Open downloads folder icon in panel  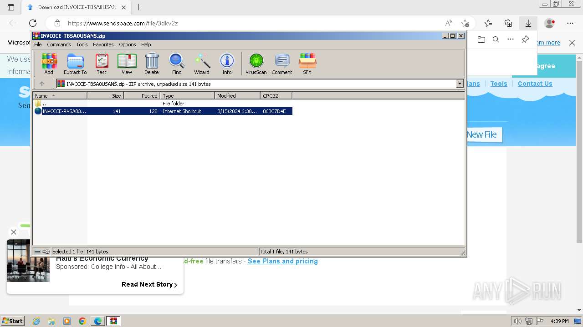point(481,40)
